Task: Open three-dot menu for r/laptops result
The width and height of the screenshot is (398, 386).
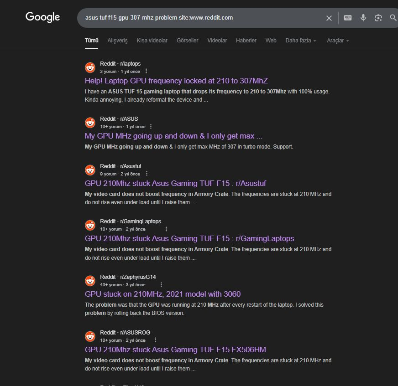Action: (146, 71)
